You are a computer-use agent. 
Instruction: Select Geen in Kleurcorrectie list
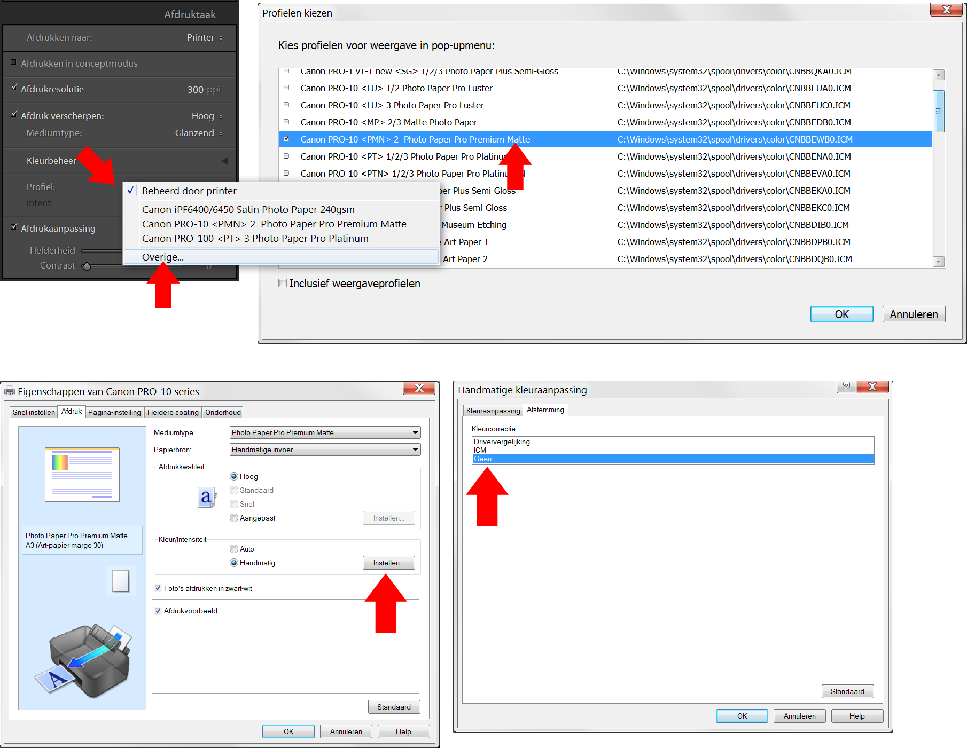(x=672, y=459)
